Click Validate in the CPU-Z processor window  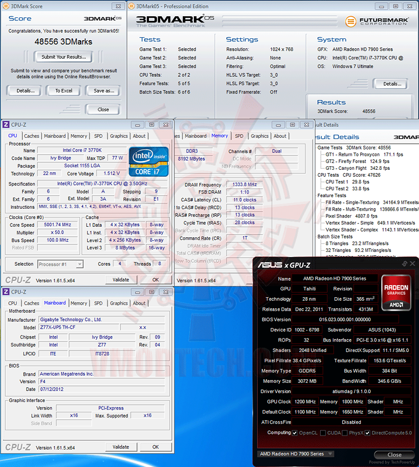[120, 280]
